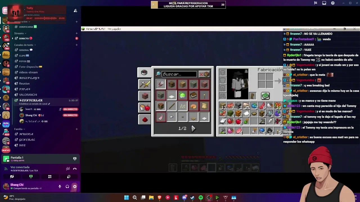This screenshot has height=202, width=360.
Task: Select the book recipe in recipe list
Action: pyautogui.click(x=193, y=95)
